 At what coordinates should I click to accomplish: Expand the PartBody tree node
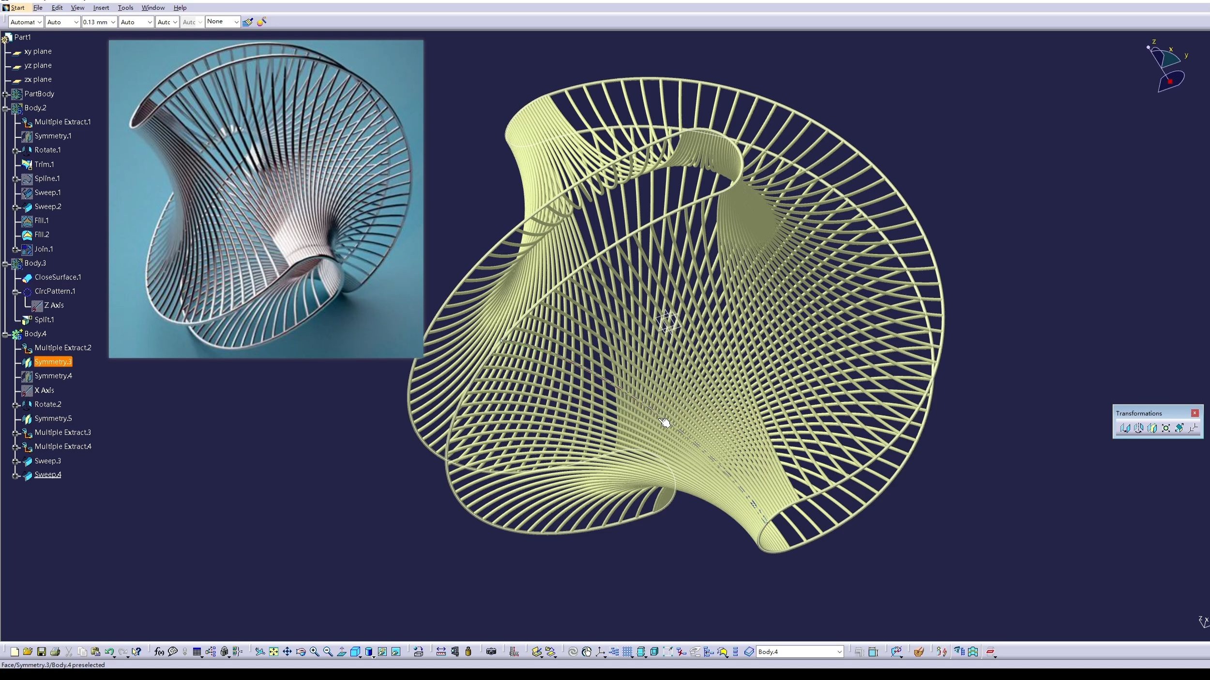(5, 94)
